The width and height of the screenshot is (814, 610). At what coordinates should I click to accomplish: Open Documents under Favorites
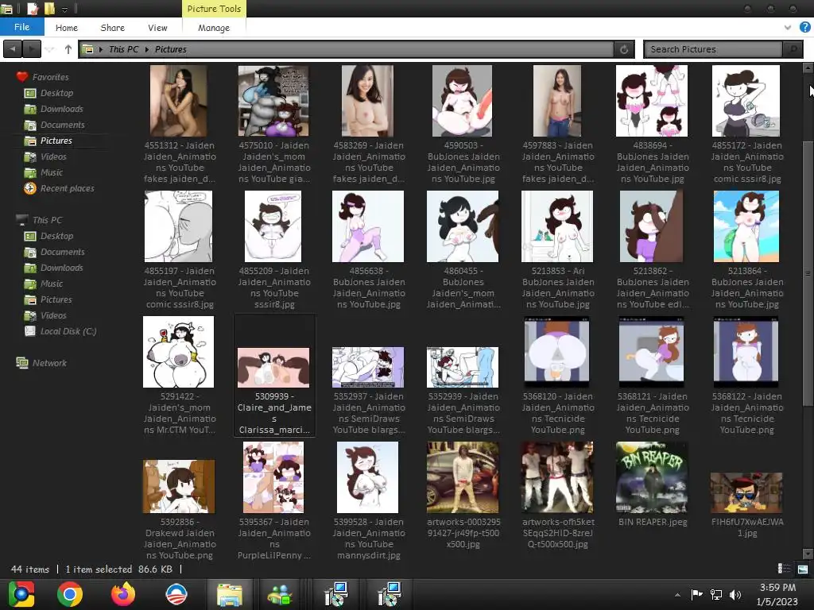tap(62, 125)
